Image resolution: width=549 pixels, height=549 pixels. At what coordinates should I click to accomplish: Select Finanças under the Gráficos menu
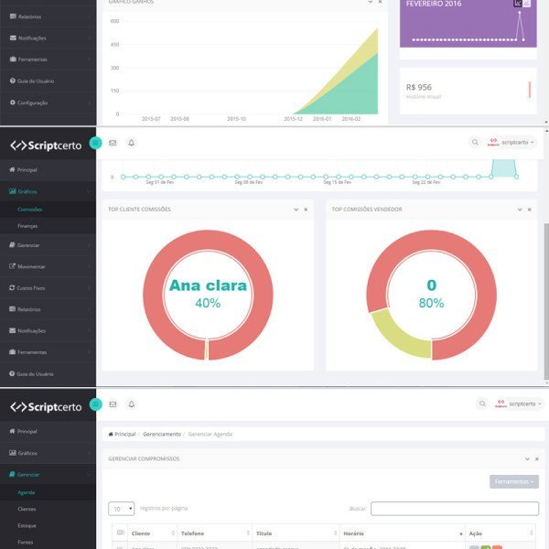(x=27, y=224)
